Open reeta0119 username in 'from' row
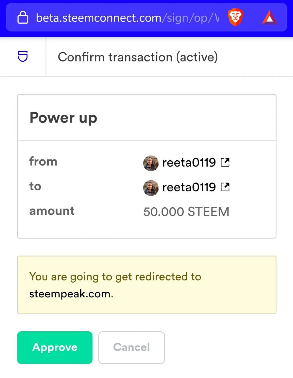293x378 pixels. [x=189, y=162]
